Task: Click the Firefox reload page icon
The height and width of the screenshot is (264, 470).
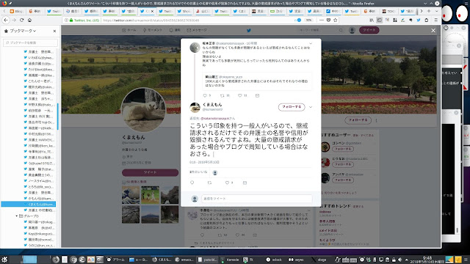Action: click(x=21, y=20)
